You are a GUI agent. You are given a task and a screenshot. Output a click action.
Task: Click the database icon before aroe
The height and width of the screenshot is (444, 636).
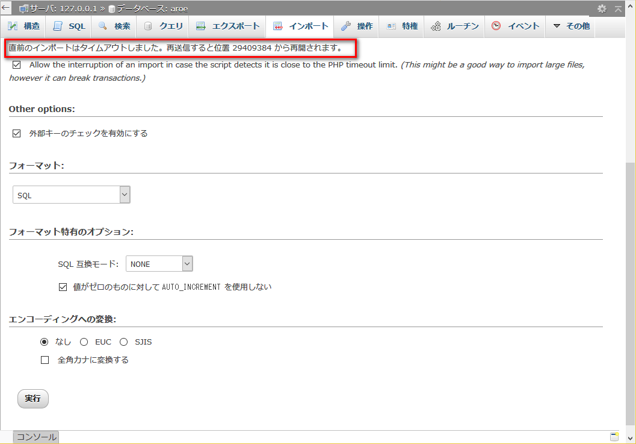[112, 9]
